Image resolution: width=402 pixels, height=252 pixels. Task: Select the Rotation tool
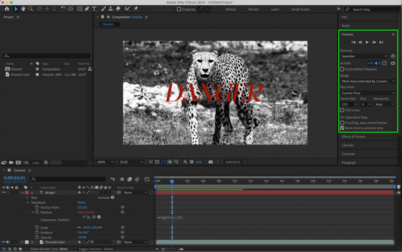pyautogui.click(x=63, y=8)
